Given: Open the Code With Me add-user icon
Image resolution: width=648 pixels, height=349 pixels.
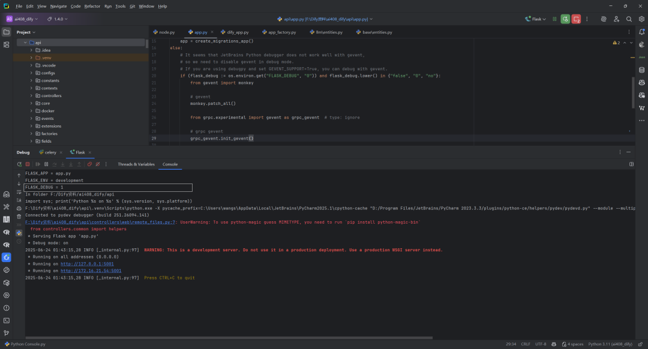Looking at the screenshot, I should pos(617,19).
